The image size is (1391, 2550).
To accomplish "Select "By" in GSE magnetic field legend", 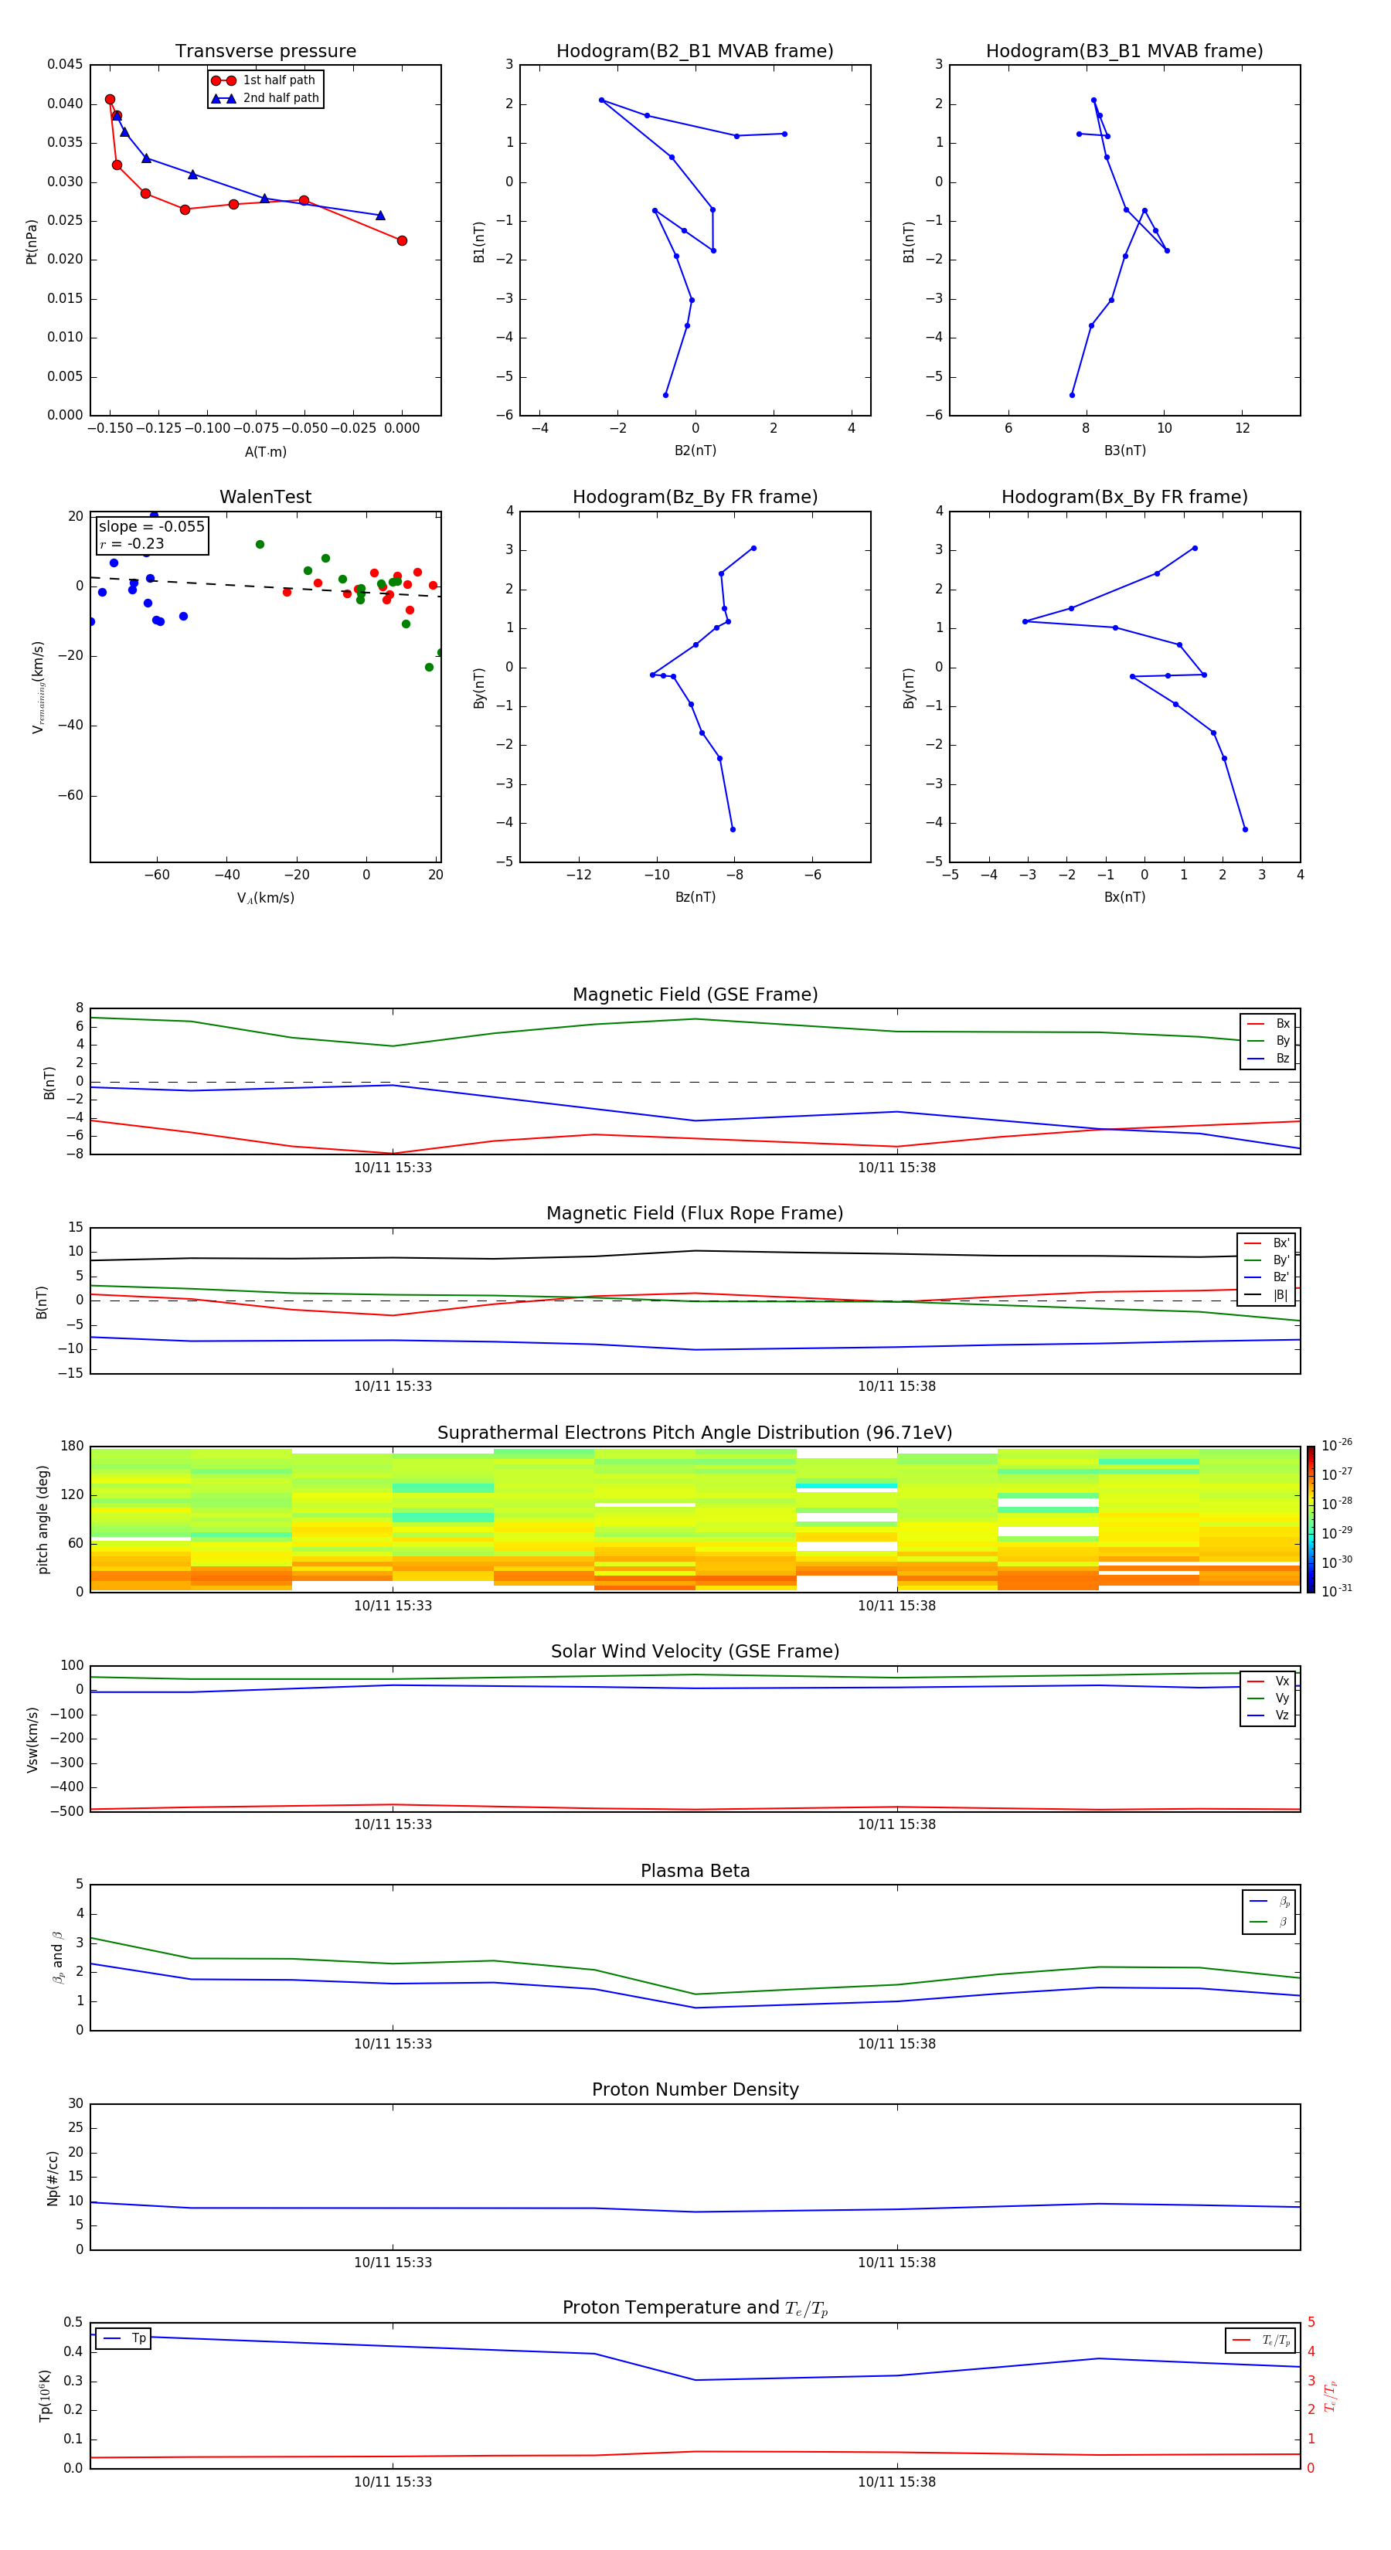I will click(1268, 1042).
